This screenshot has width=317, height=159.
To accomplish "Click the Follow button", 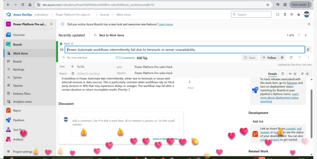I will (269, 58).
